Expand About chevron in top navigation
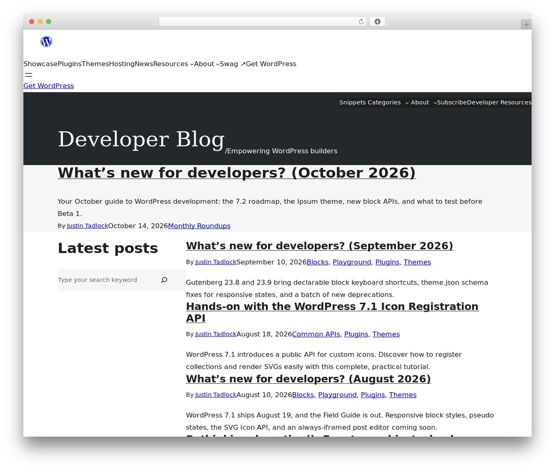555x470 pixels. point(218,65)
